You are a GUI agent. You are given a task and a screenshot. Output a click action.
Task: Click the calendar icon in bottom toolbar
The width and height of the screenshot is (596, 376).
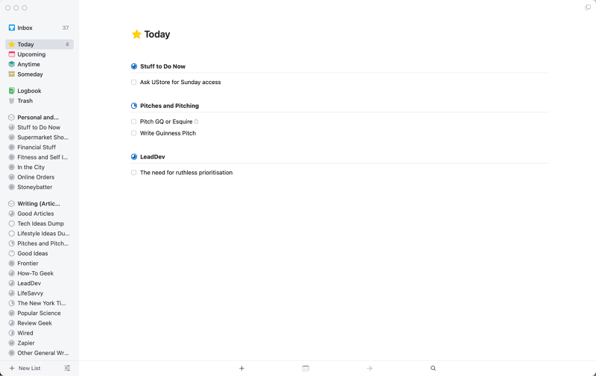pos(305,368)
